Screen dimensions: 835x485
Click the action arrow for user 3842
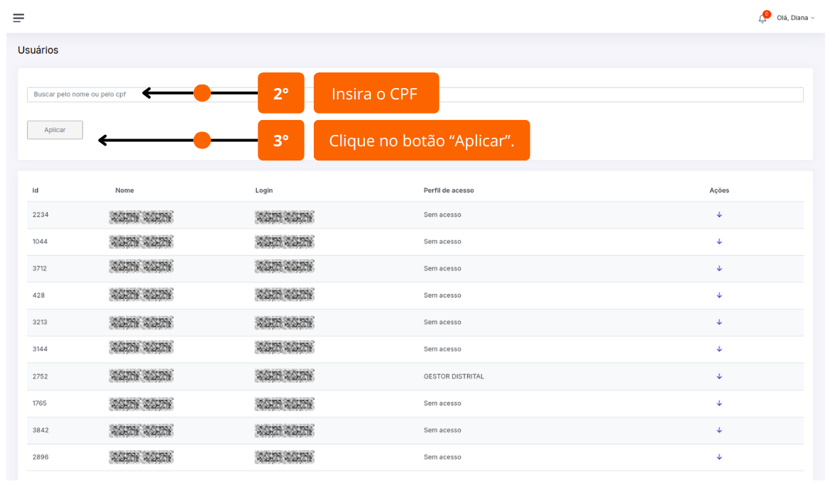tap(719, 430)
